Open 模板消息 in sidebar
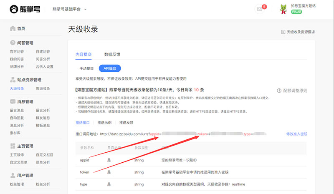 (x=43, y=126)
